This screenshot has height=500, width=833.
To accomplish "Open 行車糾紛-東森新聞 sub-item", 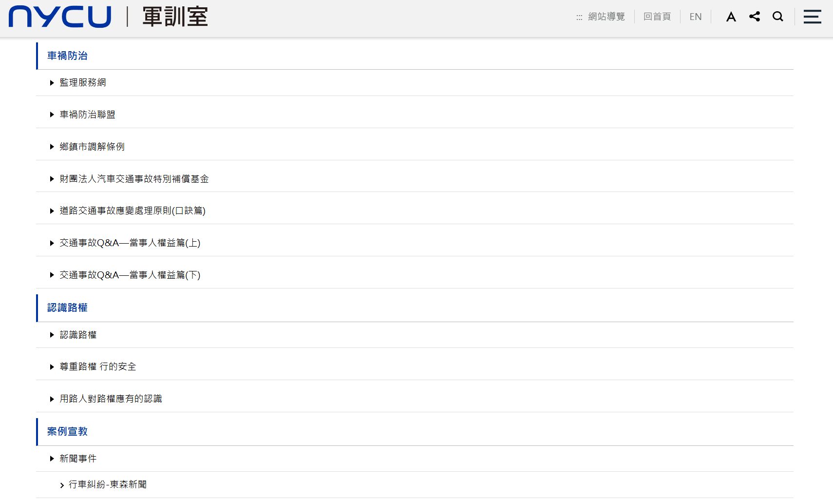I will click(108, 484).
